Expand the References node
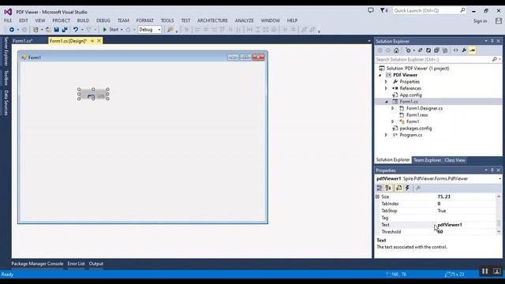Viewport: 505px width, 284px height. tap(386, 88)
